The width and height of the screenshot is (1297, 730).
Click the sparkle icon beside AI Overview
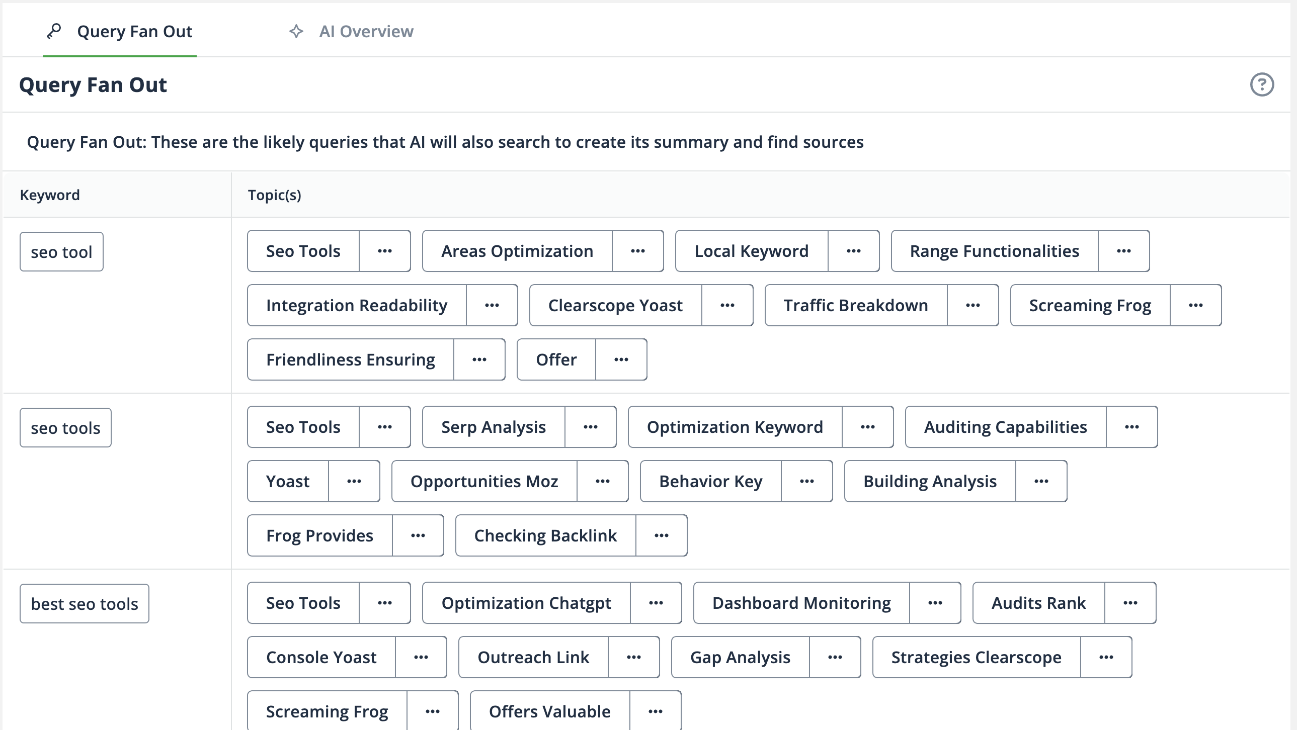click(296, 31)
